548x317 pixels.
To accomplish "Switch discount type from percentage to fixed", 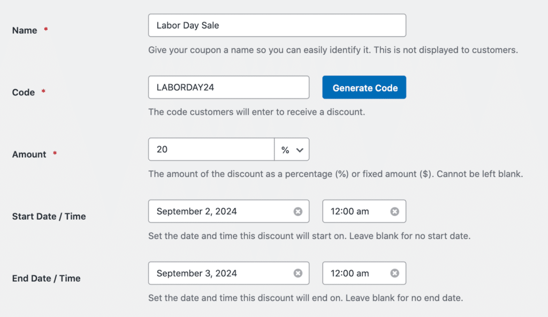I will tap(292, 149).
